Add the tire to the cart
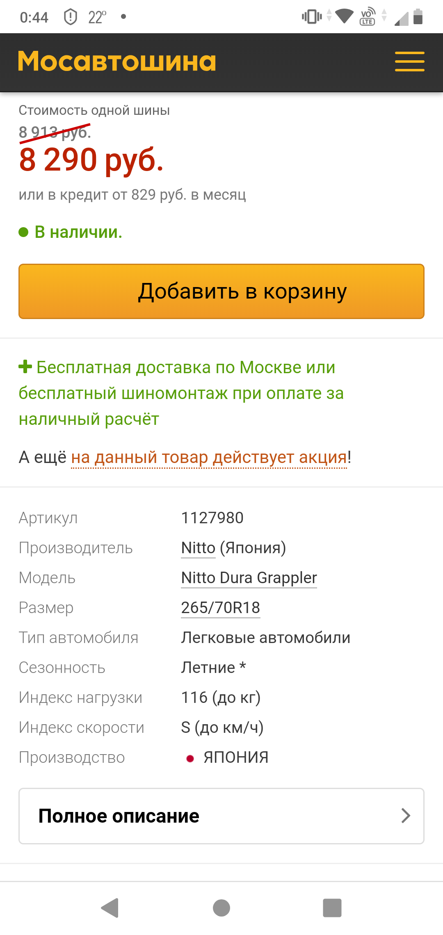Viewport: 443px width, 935px height. pyautogui.click(x=221, y=291)
